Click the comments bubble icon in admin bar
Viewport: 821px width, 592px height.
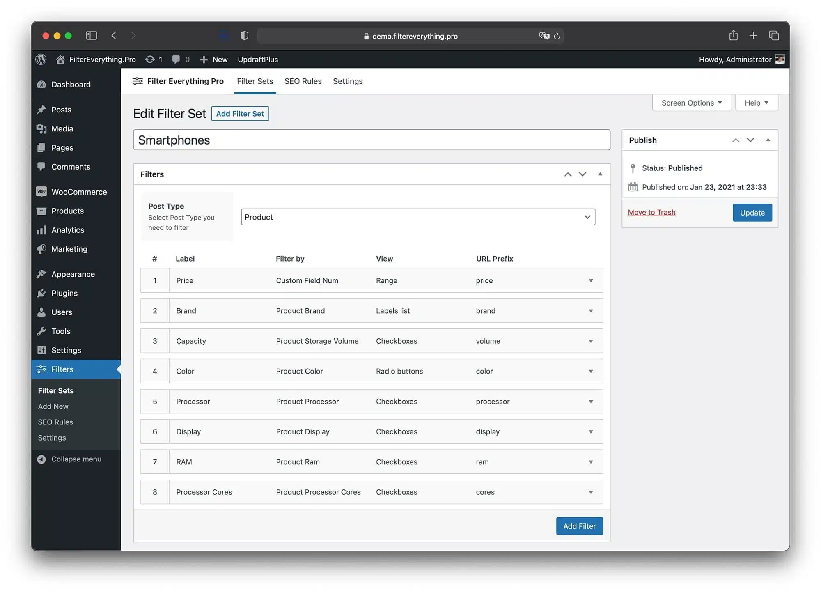pos(176,60)
